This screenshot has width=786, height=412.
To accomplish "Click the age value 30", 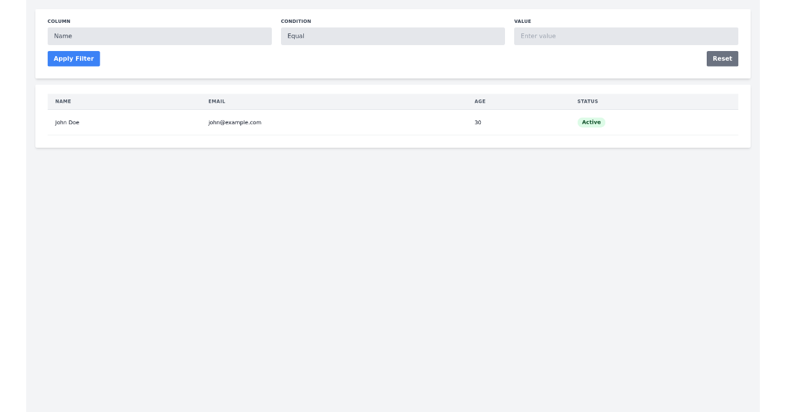I will [477, 122].
